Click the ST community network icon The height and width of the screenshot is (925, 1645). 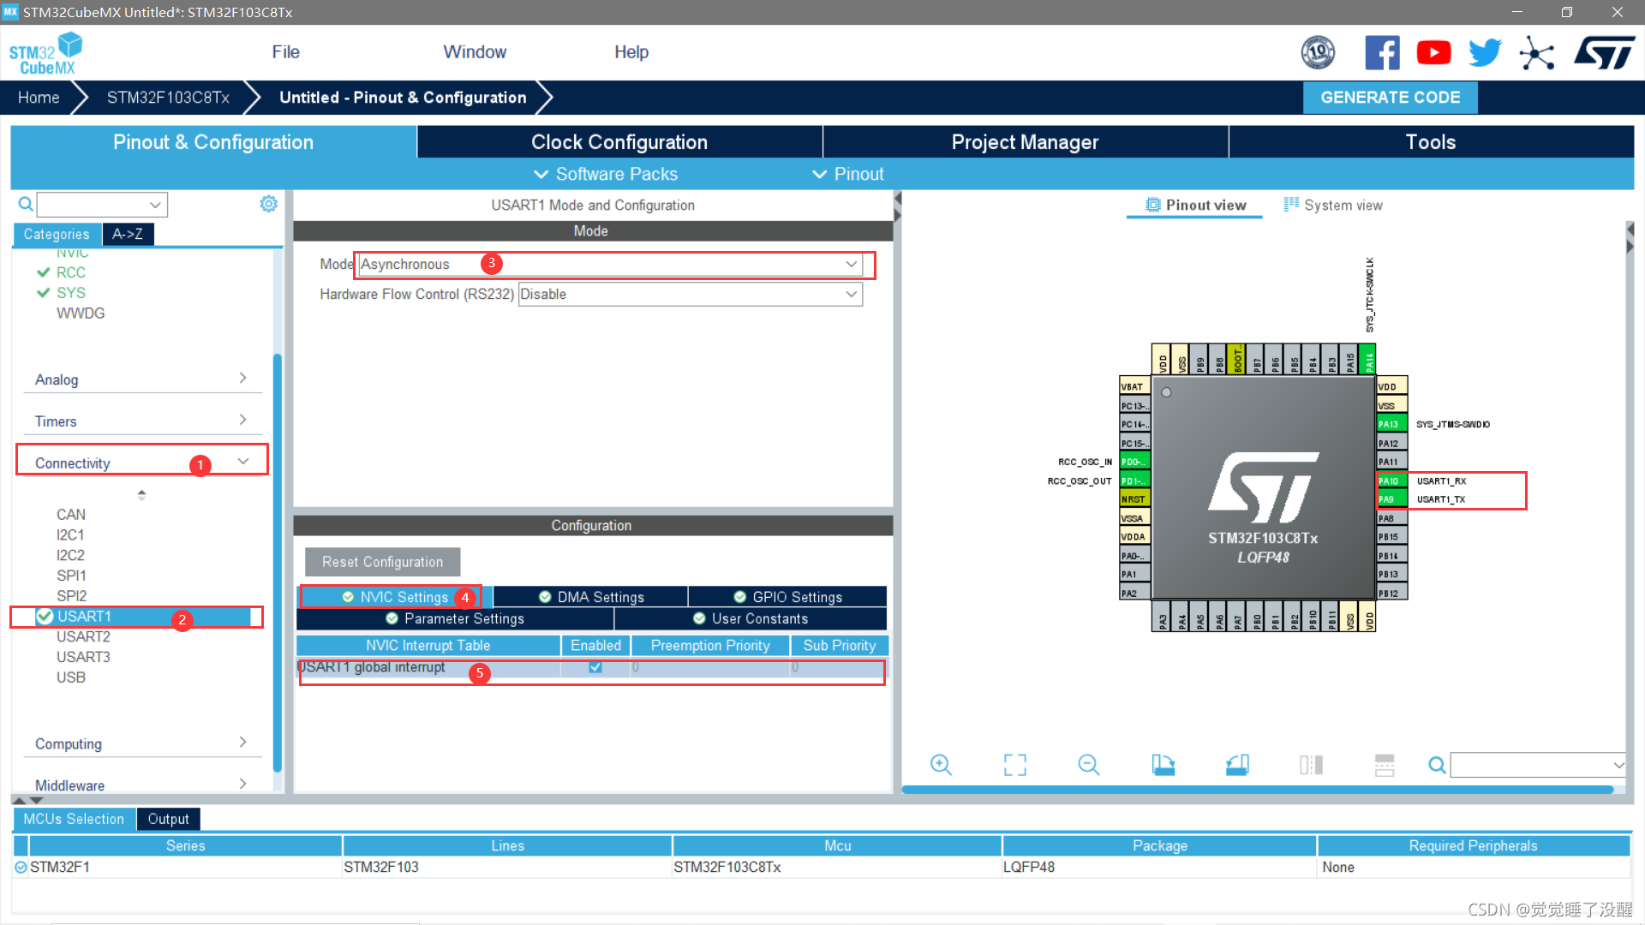(1536, 53)
